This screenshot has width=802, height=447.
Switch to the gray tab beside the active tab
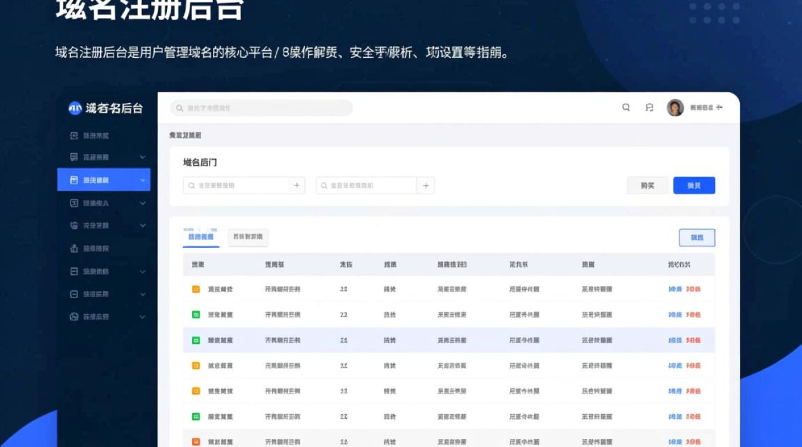click(x=248, y=237)
